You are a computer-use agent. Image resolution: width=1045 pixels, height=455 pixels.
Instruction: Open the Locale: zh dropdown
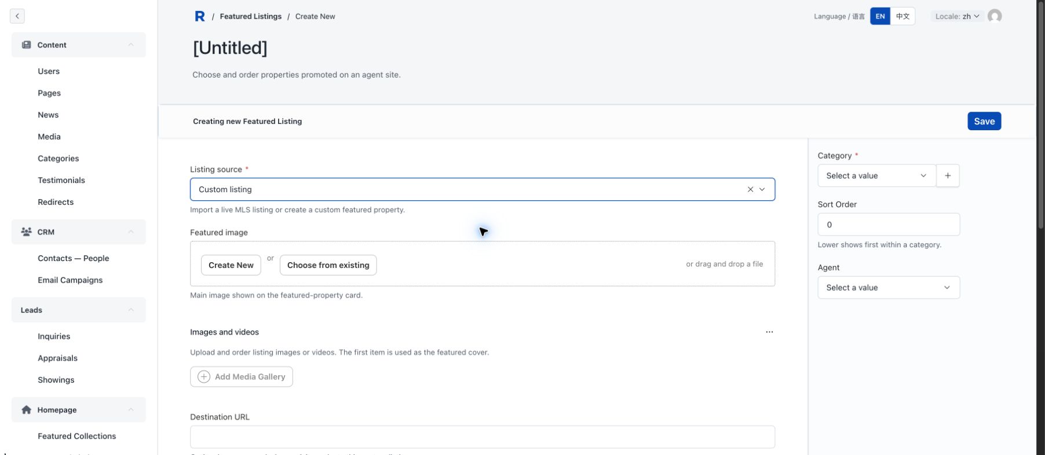[x=957, y=16]
